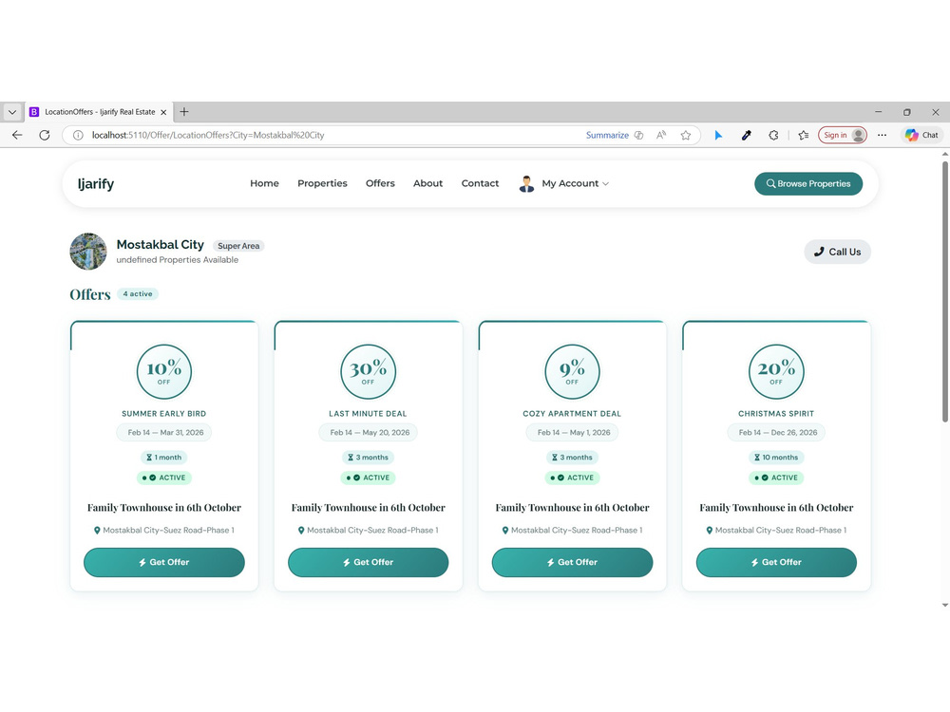Get Offer for Christmas Spirit
The image size is (950, 712).
point(776,562)
